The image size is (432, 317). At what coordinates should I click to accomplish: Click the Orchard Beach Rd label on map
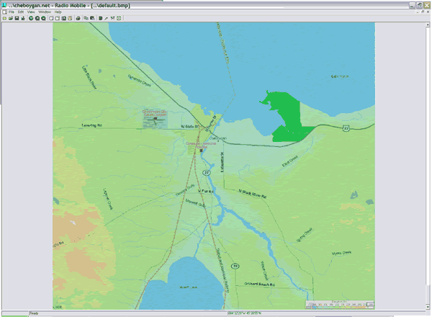[x=260, y=283]
